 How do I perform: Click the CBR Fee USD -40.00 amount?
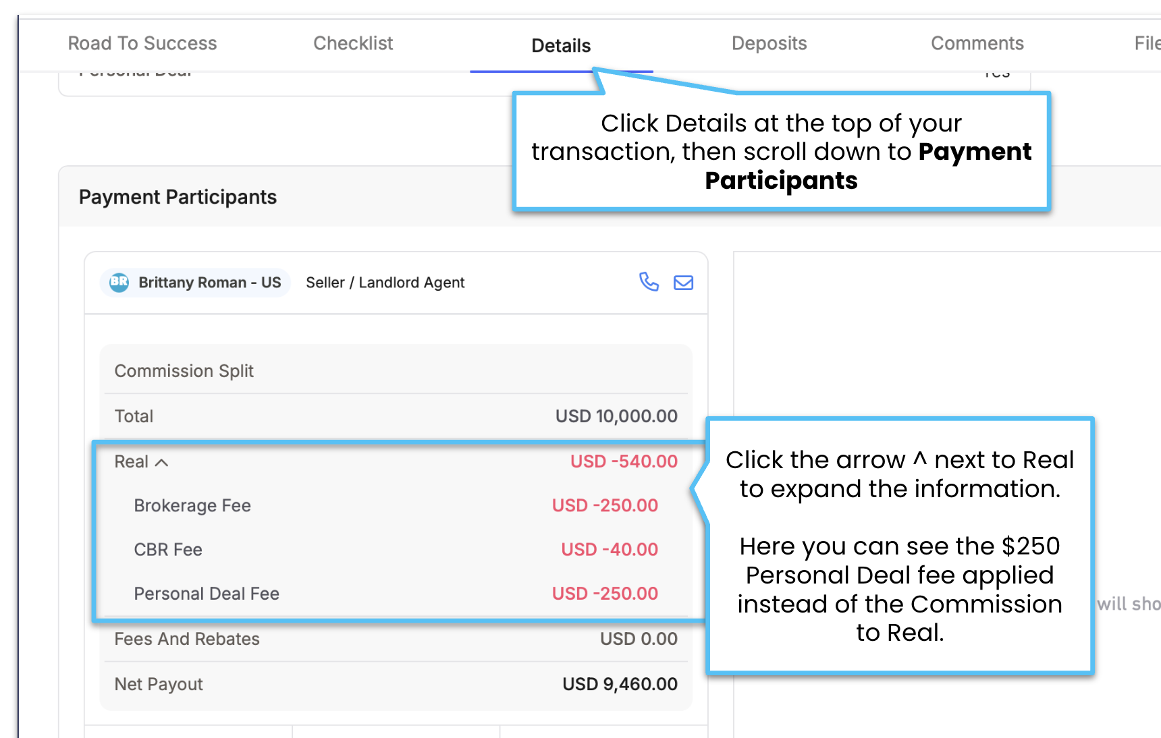610,549
